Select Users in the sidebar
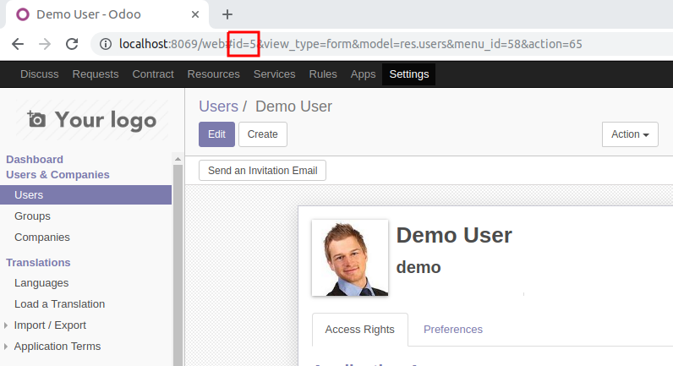Screen dimensions: 673x366 [x=86, y=194]
